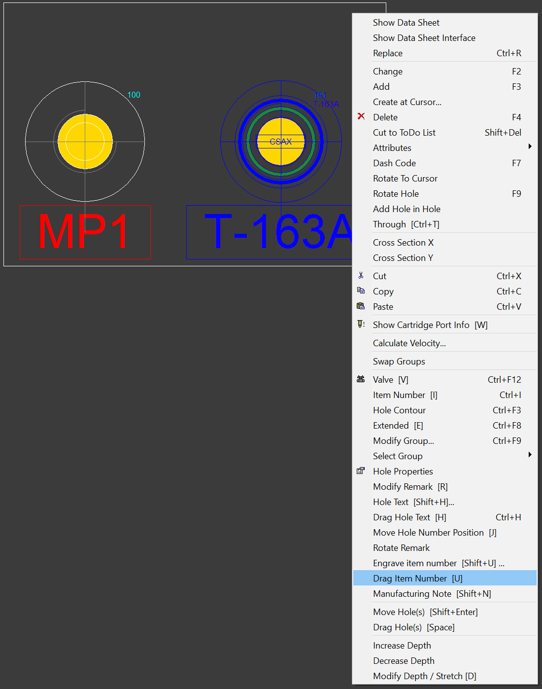This screenshot has height=689, width=542.
Task: Click the cyan hole number 100
Action: pos(134,95)
